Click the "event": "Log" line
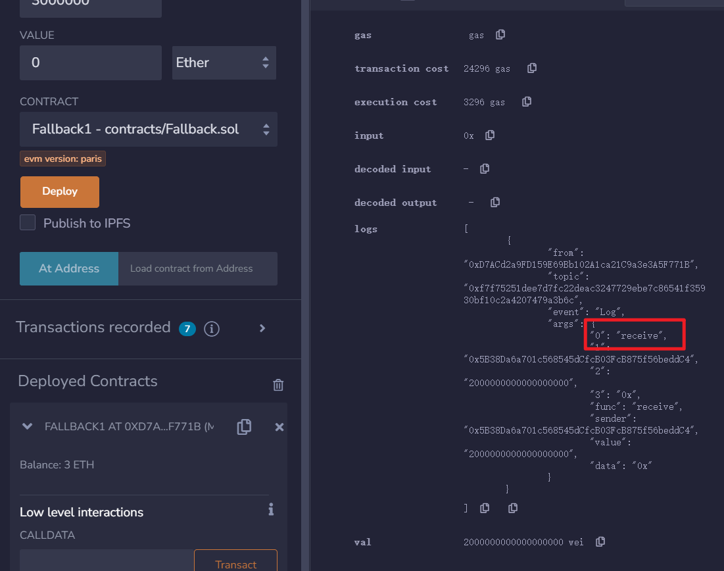This screenshot has height=571, width=724. tap(585, 312)
